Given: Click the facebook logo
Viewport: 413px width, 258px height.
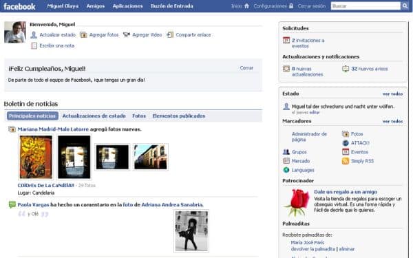Looking at the screenshot, I should (19, 6).
